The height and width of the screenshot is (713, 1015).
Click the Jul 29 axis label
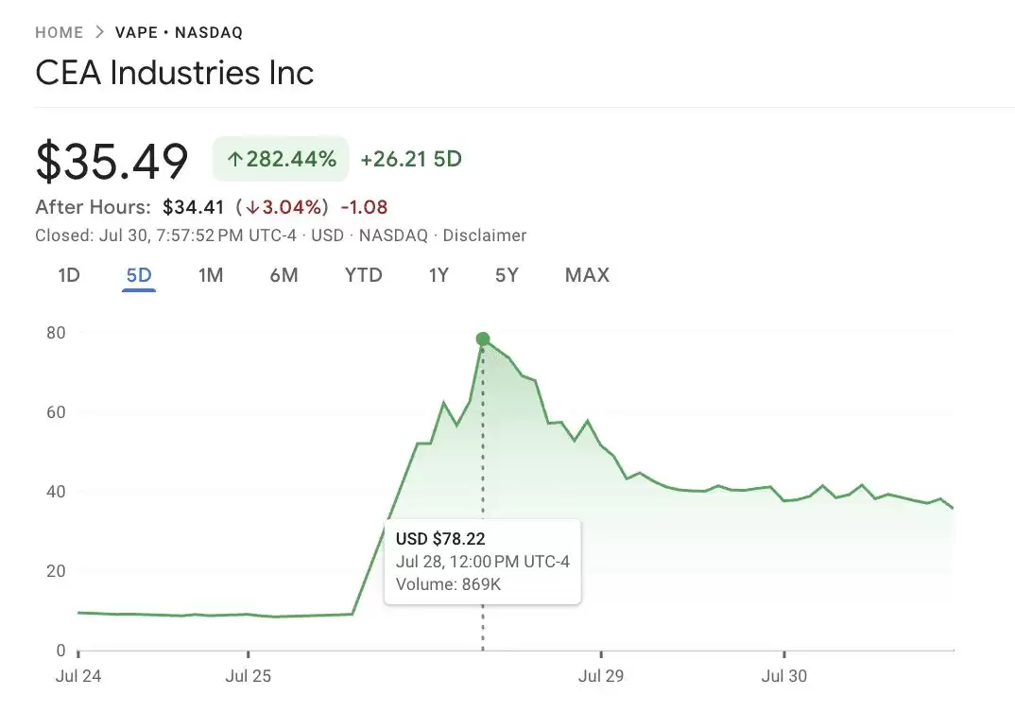click(x=601, y=676)
